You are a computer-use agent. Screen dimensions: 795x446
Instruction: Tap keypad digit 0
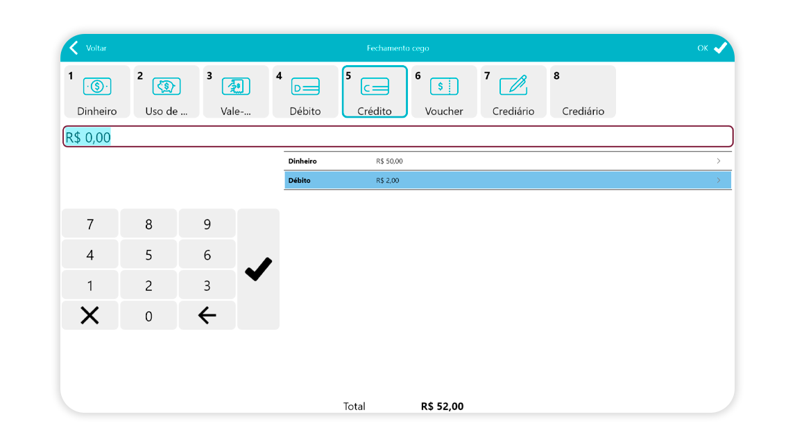point(148,316)
